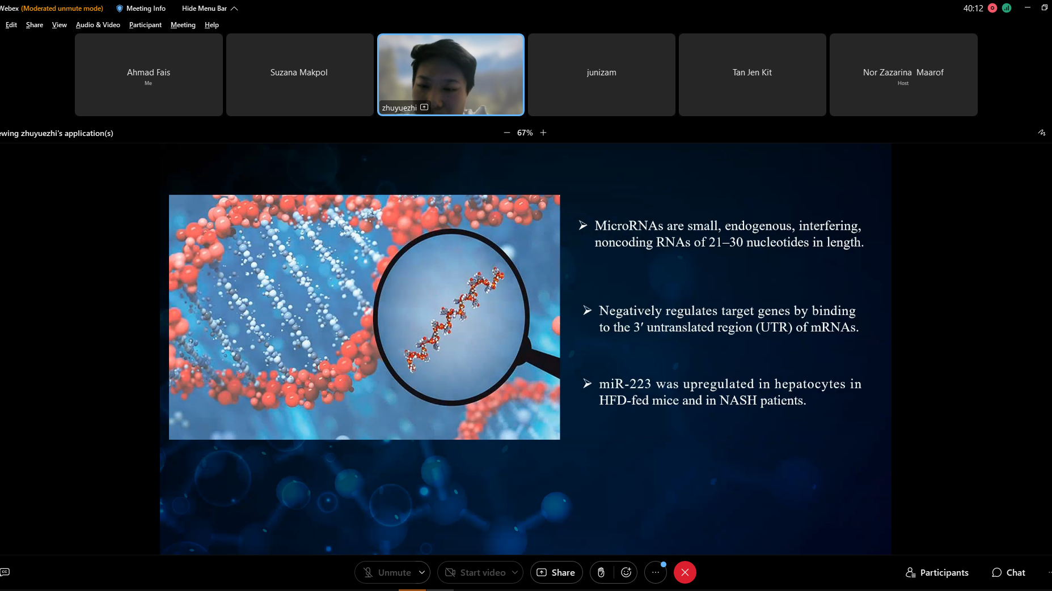Collapse menu using Hide Menu Bar
Viewport: 1052px width, 591px height.
[209, 8]
